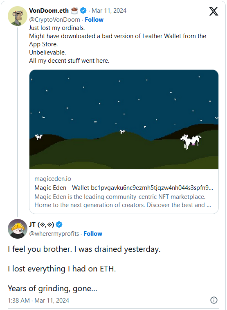This screenshot has width=227, height=310.
Task: Open the X logo icon
Action: click(214, 11)
